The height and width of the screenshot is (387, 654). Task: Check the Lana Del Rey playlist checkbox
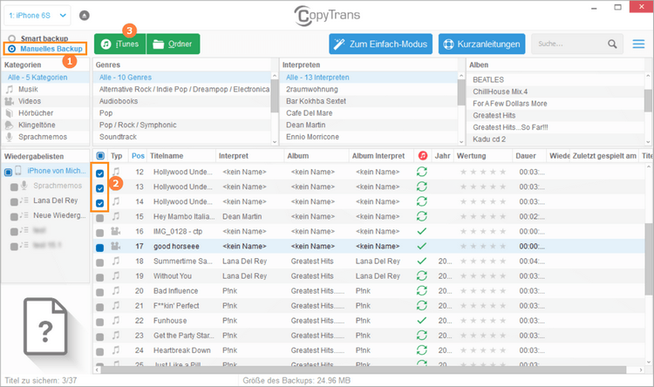14,202
